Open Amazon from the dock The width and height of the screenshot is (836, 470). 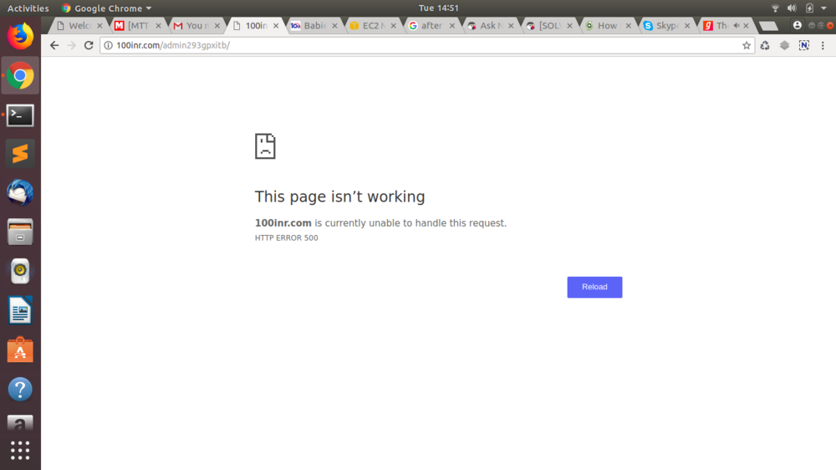pyautogui.click(x=20, y=423)
